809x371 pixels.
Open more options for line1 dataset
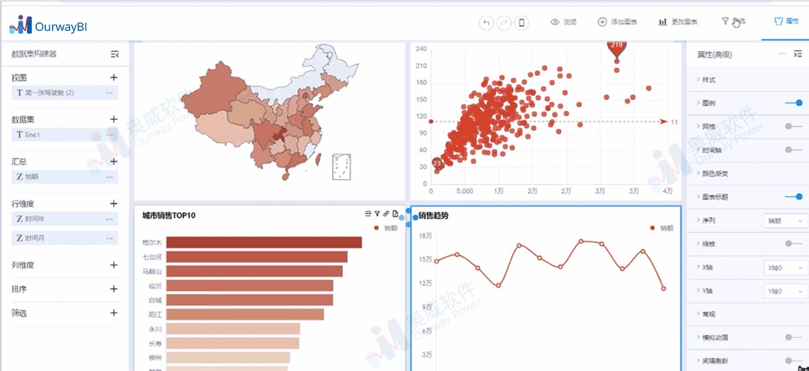click(109, 135)
